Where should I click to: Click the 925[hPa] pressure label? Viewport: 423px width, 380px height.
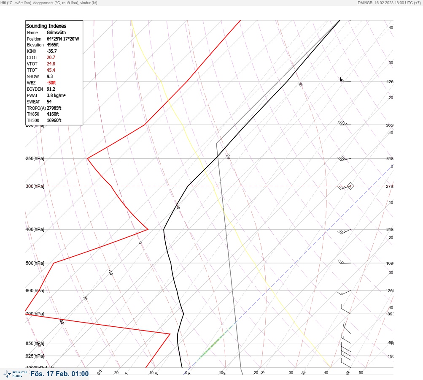(35, 356)
